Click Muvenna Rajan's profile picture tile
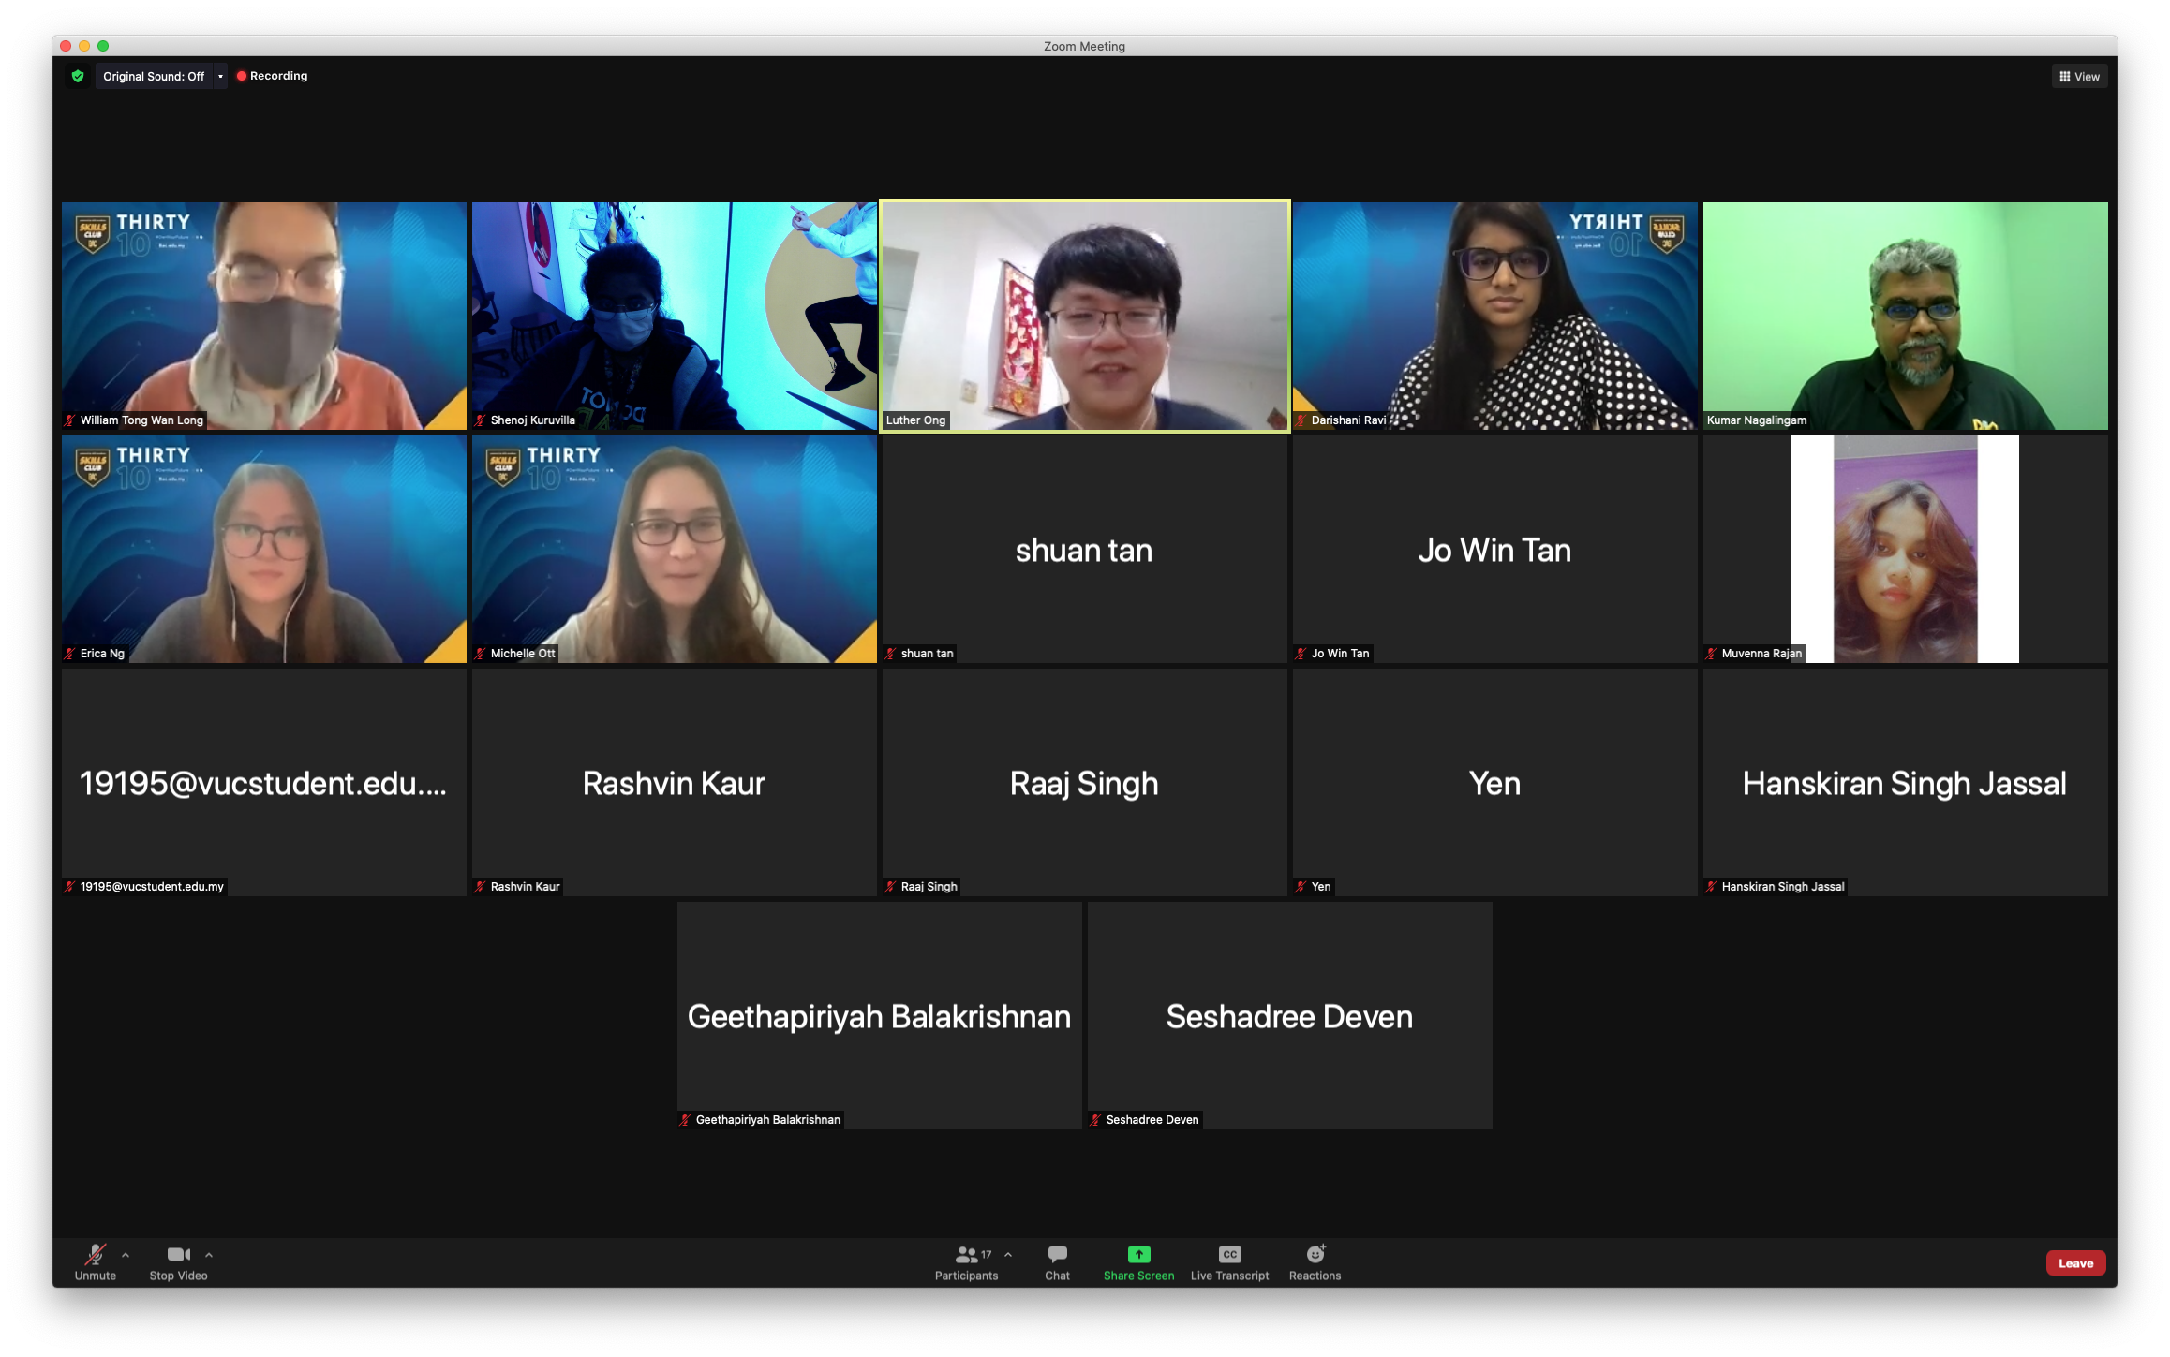The image size is (2170, 1357). tap(1905, 549)
